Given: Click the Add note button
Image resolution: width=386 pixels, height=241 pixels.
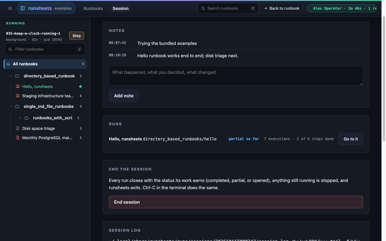Looking at the screenshot, I should (x=124, y=95).
